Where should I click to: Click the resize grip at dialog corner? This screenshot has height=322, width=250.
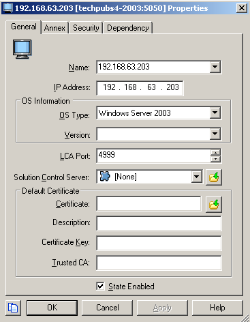[245, 317]
